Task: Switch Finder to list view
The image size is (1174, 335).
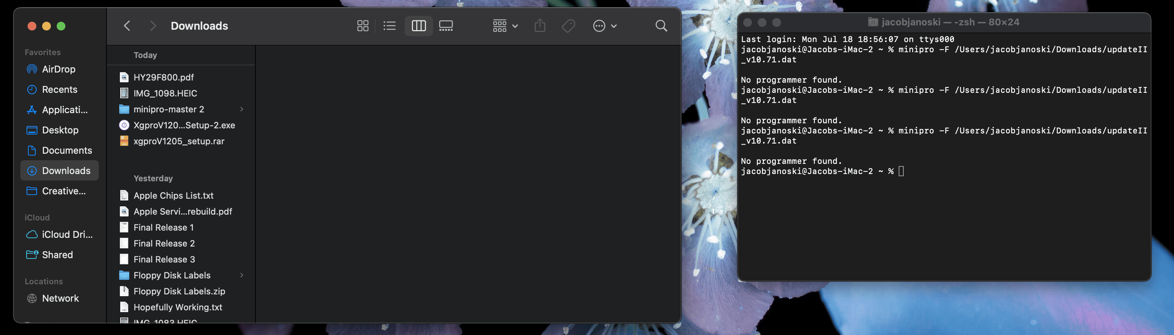Action: (390, 26)
